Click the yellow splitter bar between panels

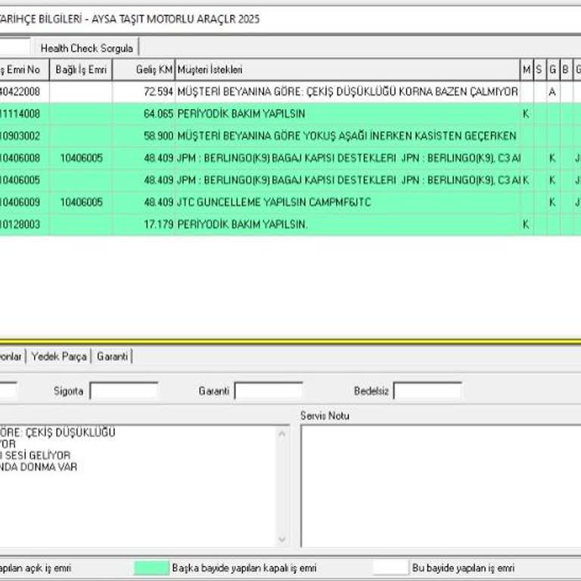[x=290, y=340]
